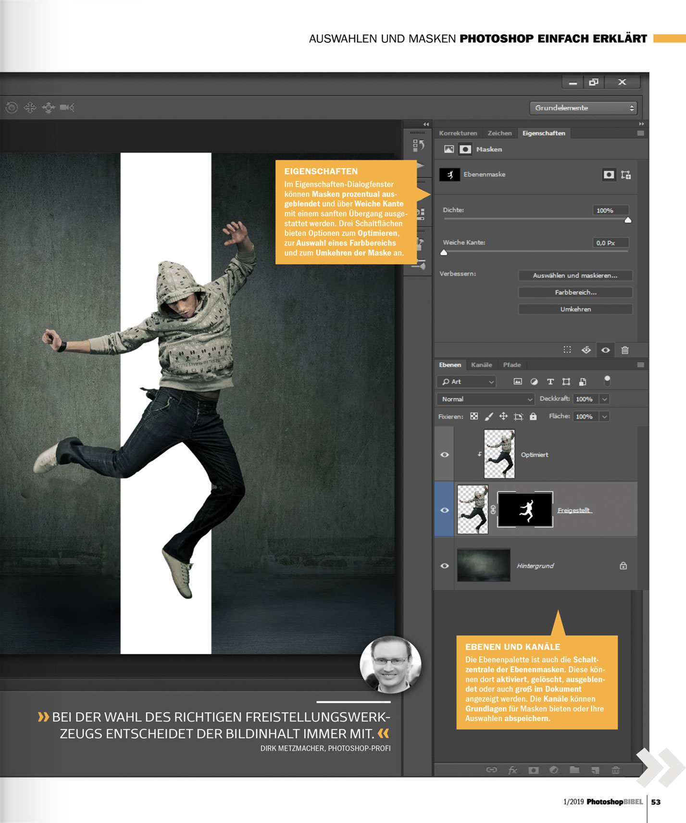
Task: Click the add vector mask icon
Action: pos(625,175)
